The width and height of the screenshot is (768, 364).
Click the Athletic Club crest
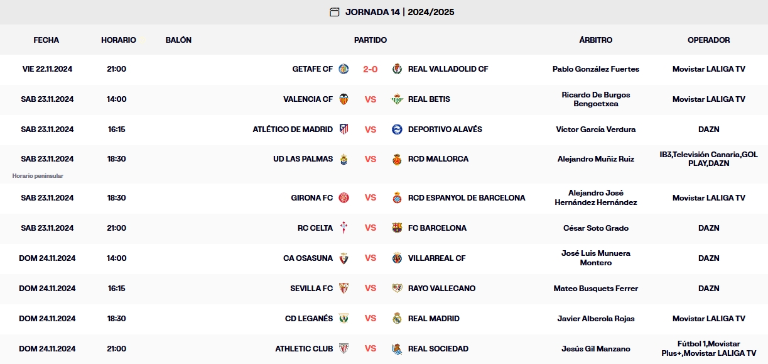click(343, 349)
